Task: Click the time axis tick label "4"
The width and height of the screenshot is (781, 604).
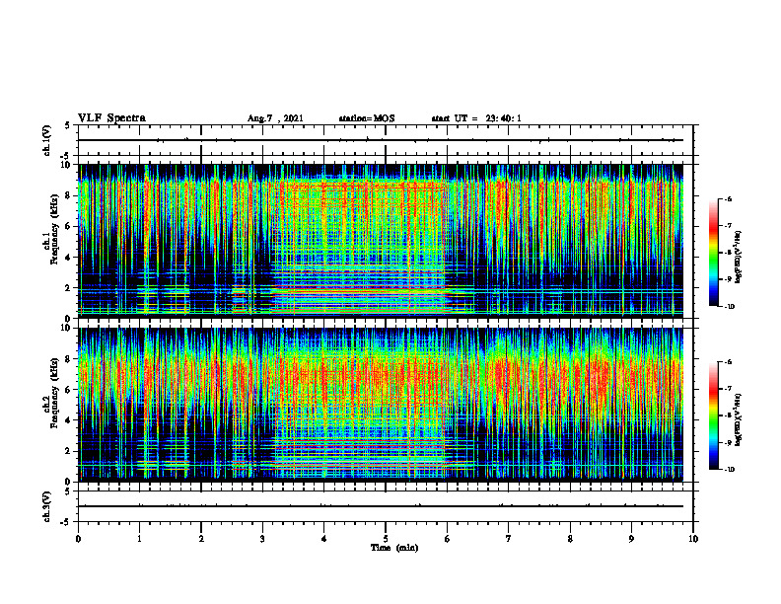Action: 324,539
